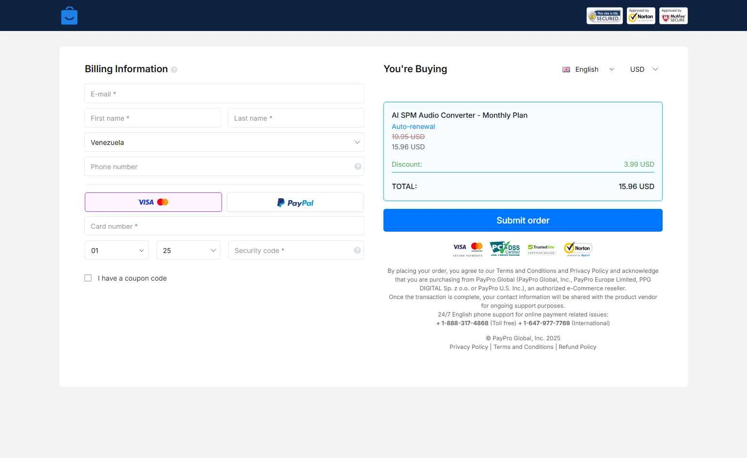
Task: Click the Visa Mastercard secure payments badge
Action: tap(468, 249)
